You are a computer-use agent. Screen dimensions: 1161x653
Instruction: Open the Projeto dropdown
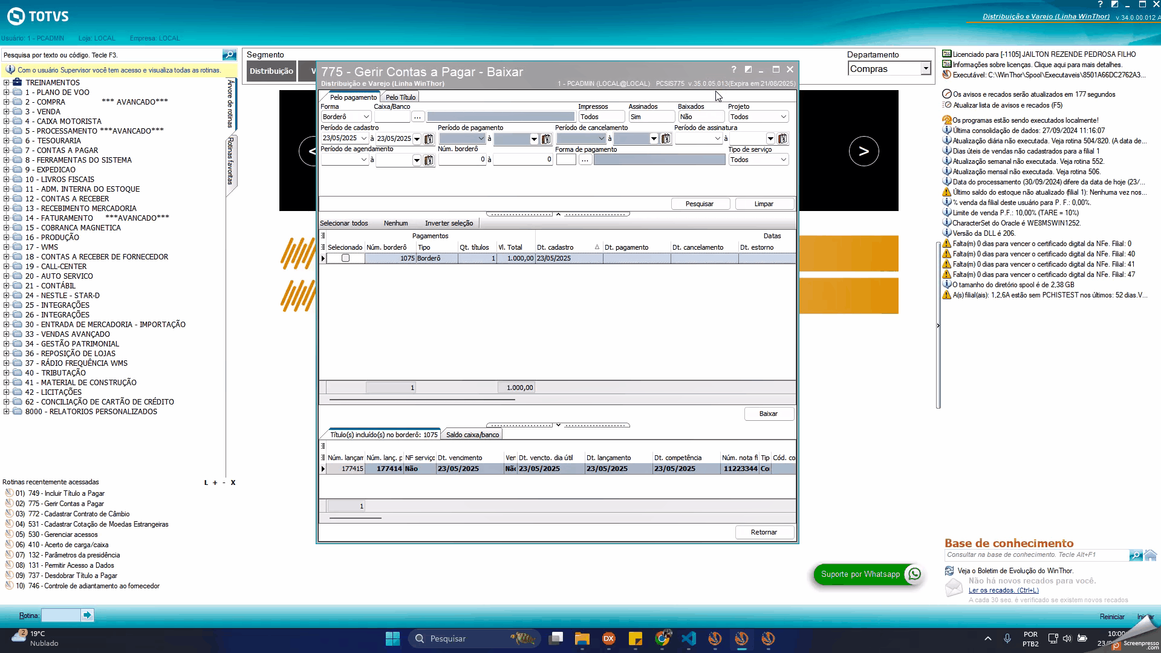pyautogui.click(x=783, y=117)
